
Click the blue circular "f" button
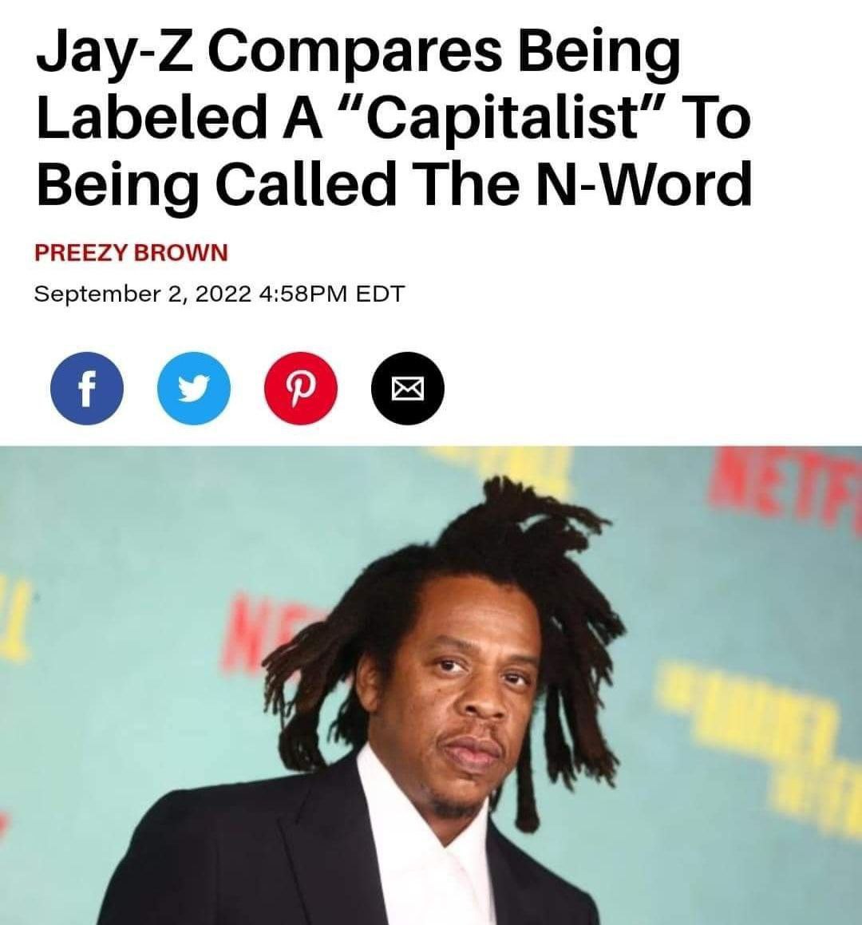click(87, 388)
